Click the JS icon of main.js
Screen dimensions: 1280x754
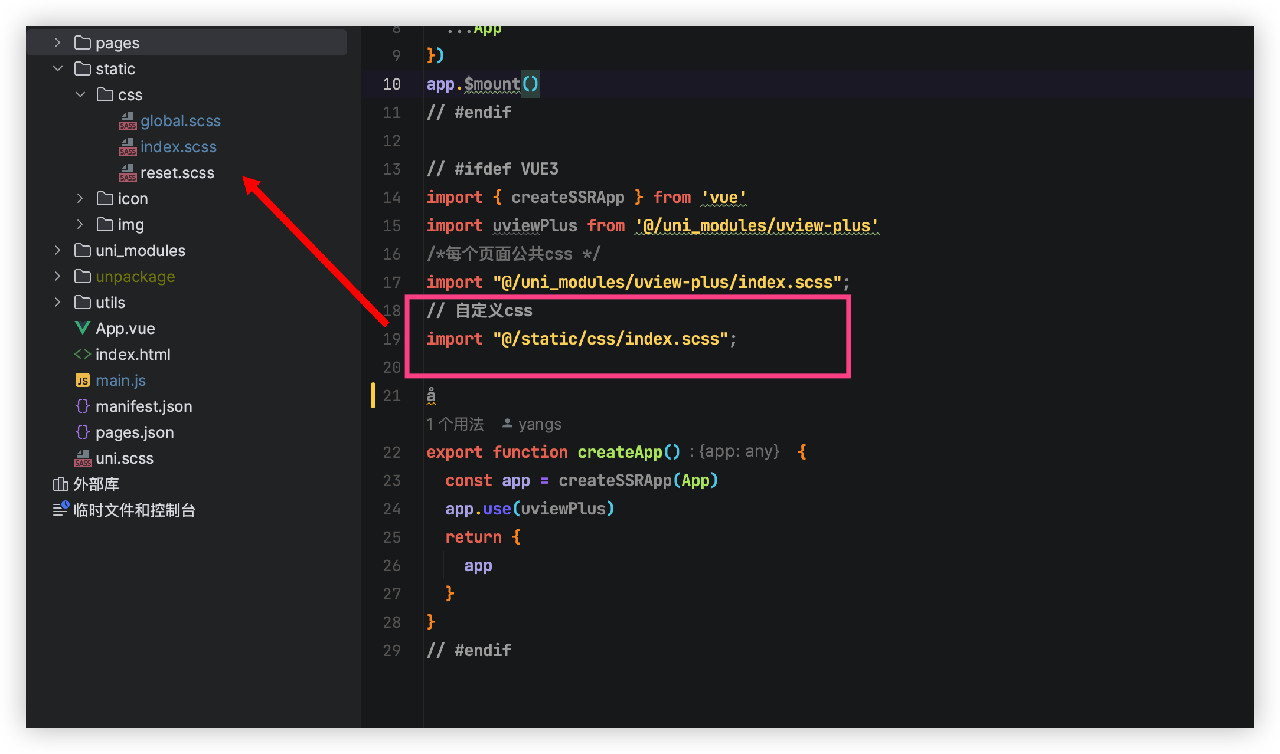(83, 381)
